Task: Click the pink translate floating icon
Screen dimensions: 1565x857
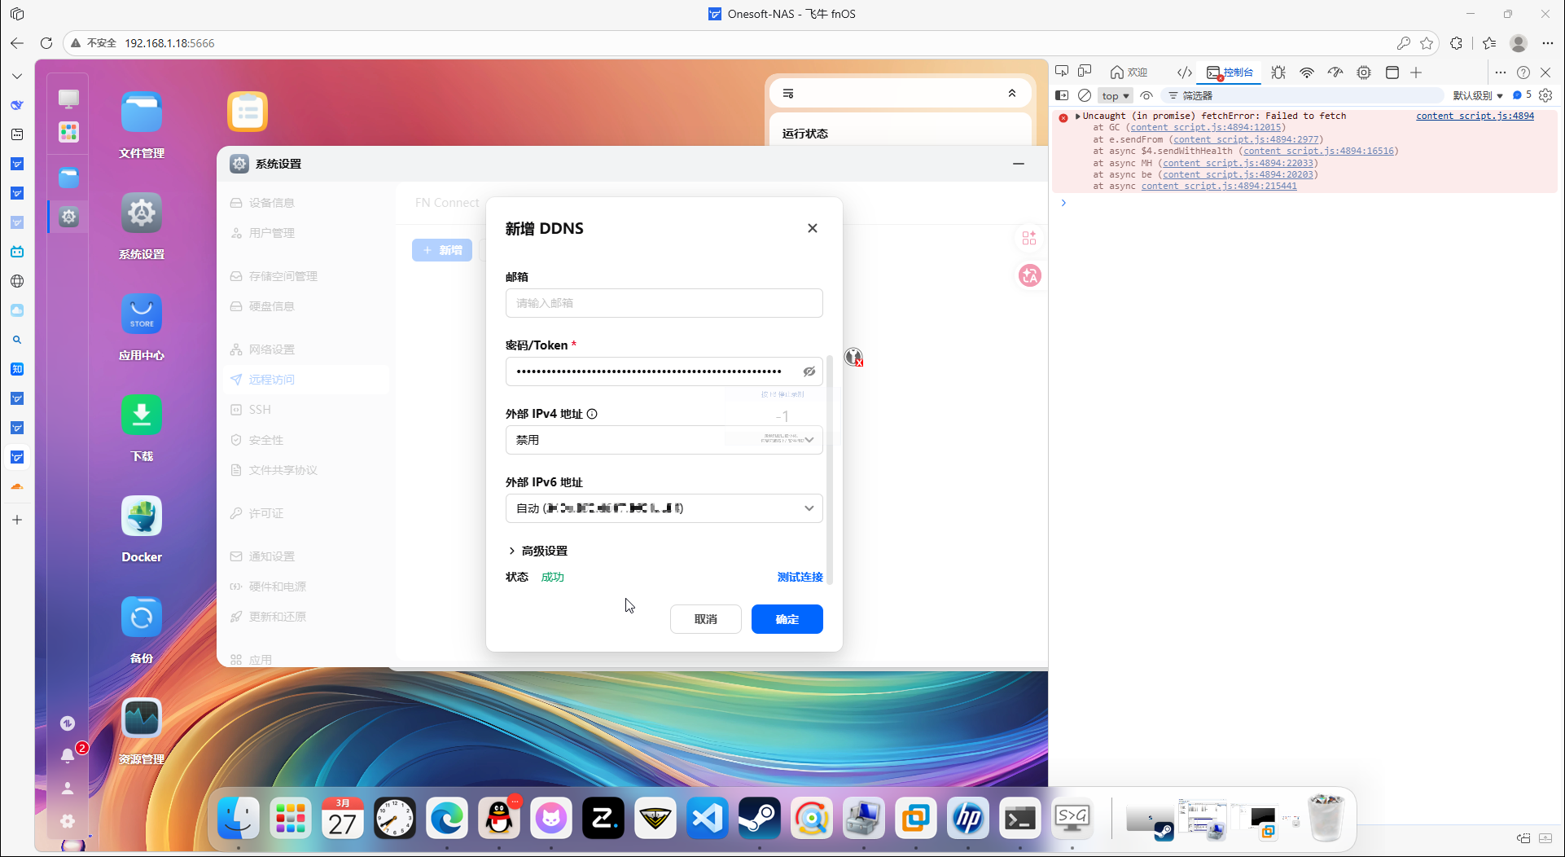Action: 1030,275
